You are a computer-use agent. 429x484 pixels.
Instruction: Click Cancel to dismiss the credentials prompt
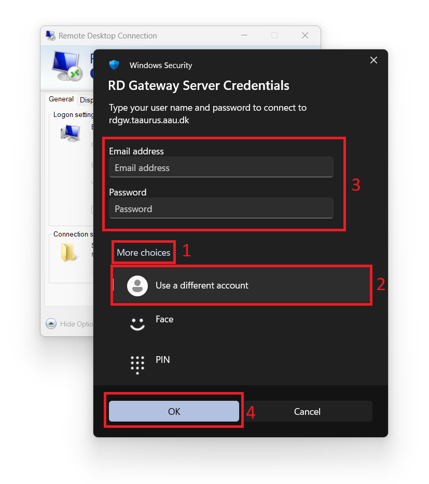[307, 411]
